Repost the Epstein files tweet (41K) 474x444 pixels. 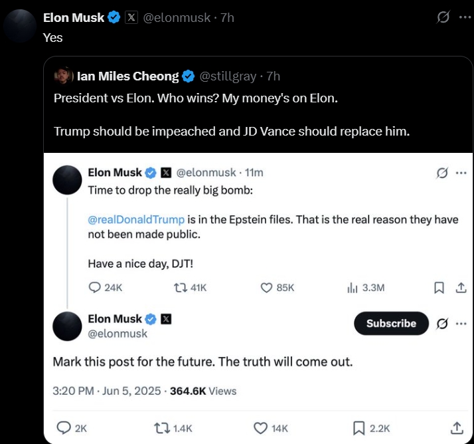point(181,287)
